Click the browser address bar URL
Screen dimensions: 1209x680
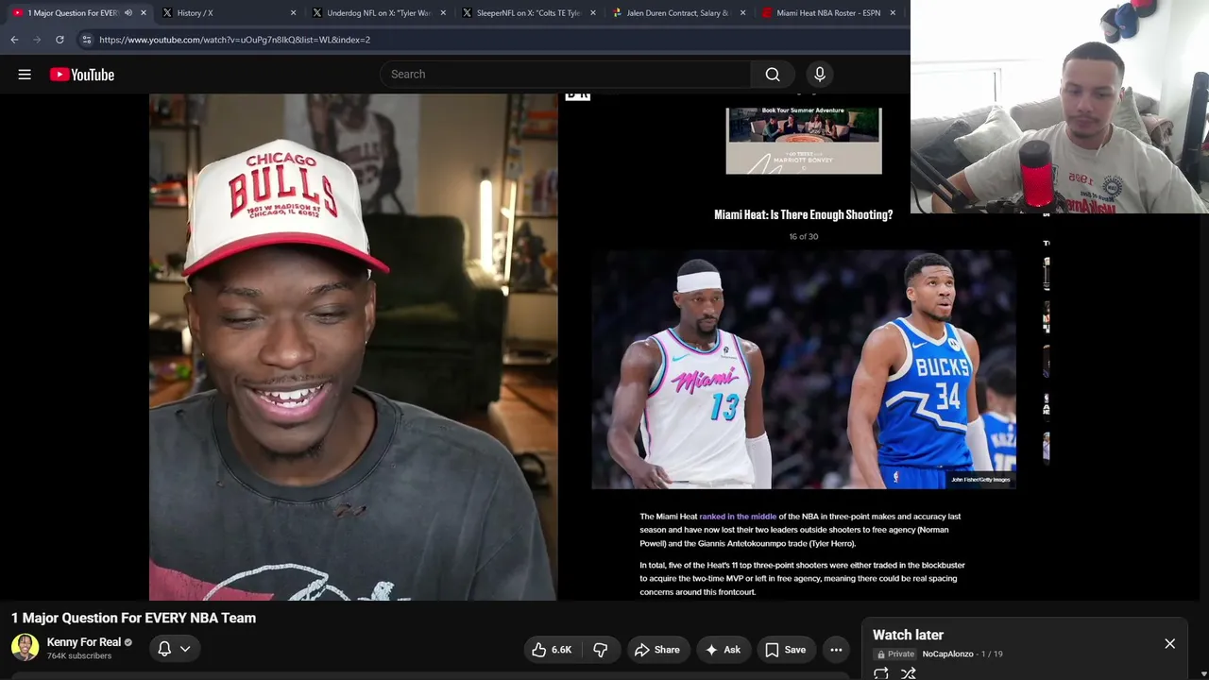tap(235, 40)
